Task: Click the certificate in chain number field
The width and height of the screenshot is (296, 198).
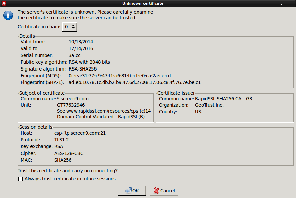Action: coord(66,27)
